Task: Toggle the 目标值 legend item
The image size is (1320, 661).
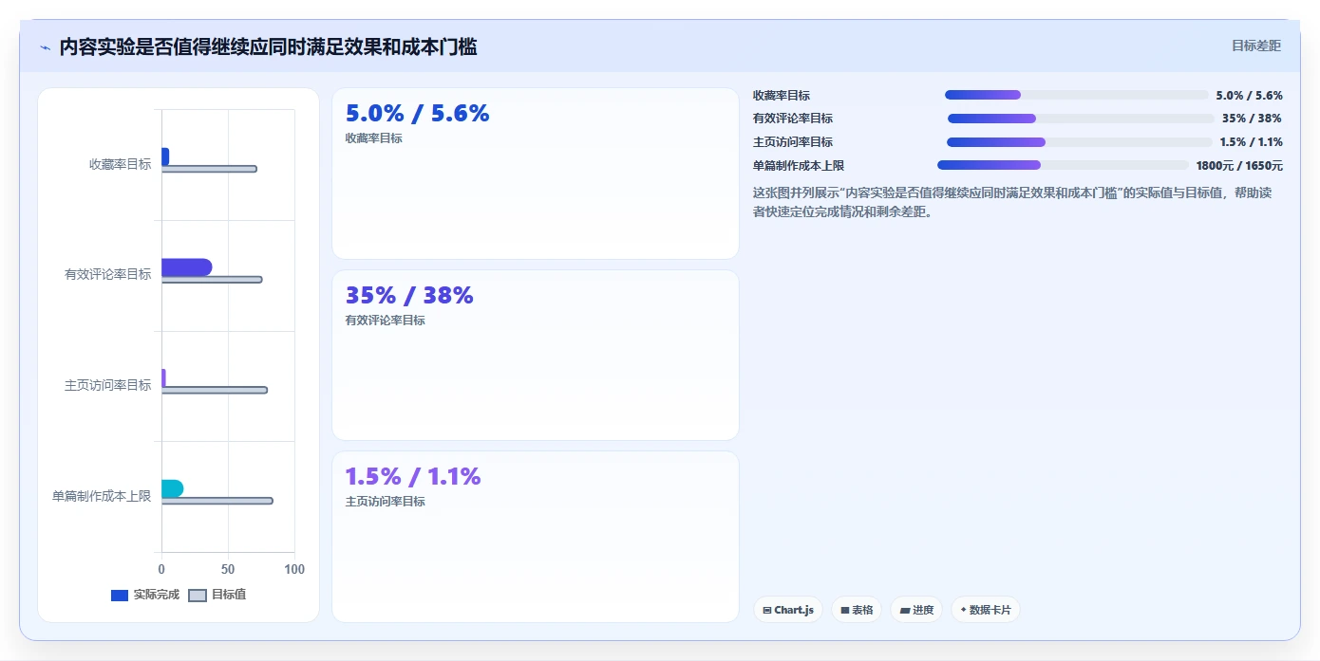Action: tap(217, 595)
